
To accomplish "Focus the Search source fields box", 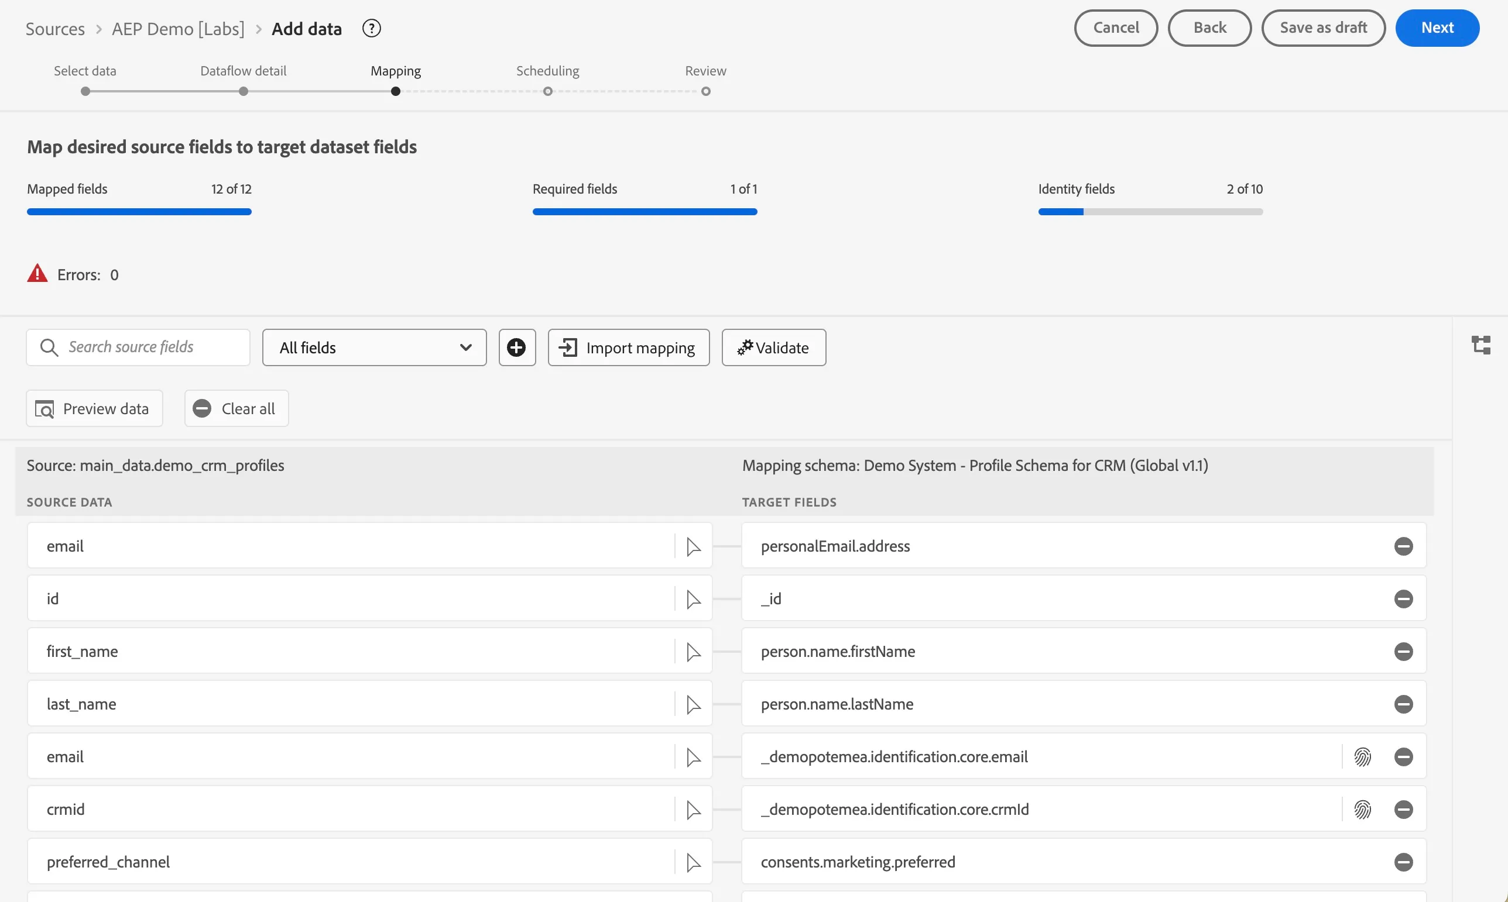I will [x=138, y=347].
